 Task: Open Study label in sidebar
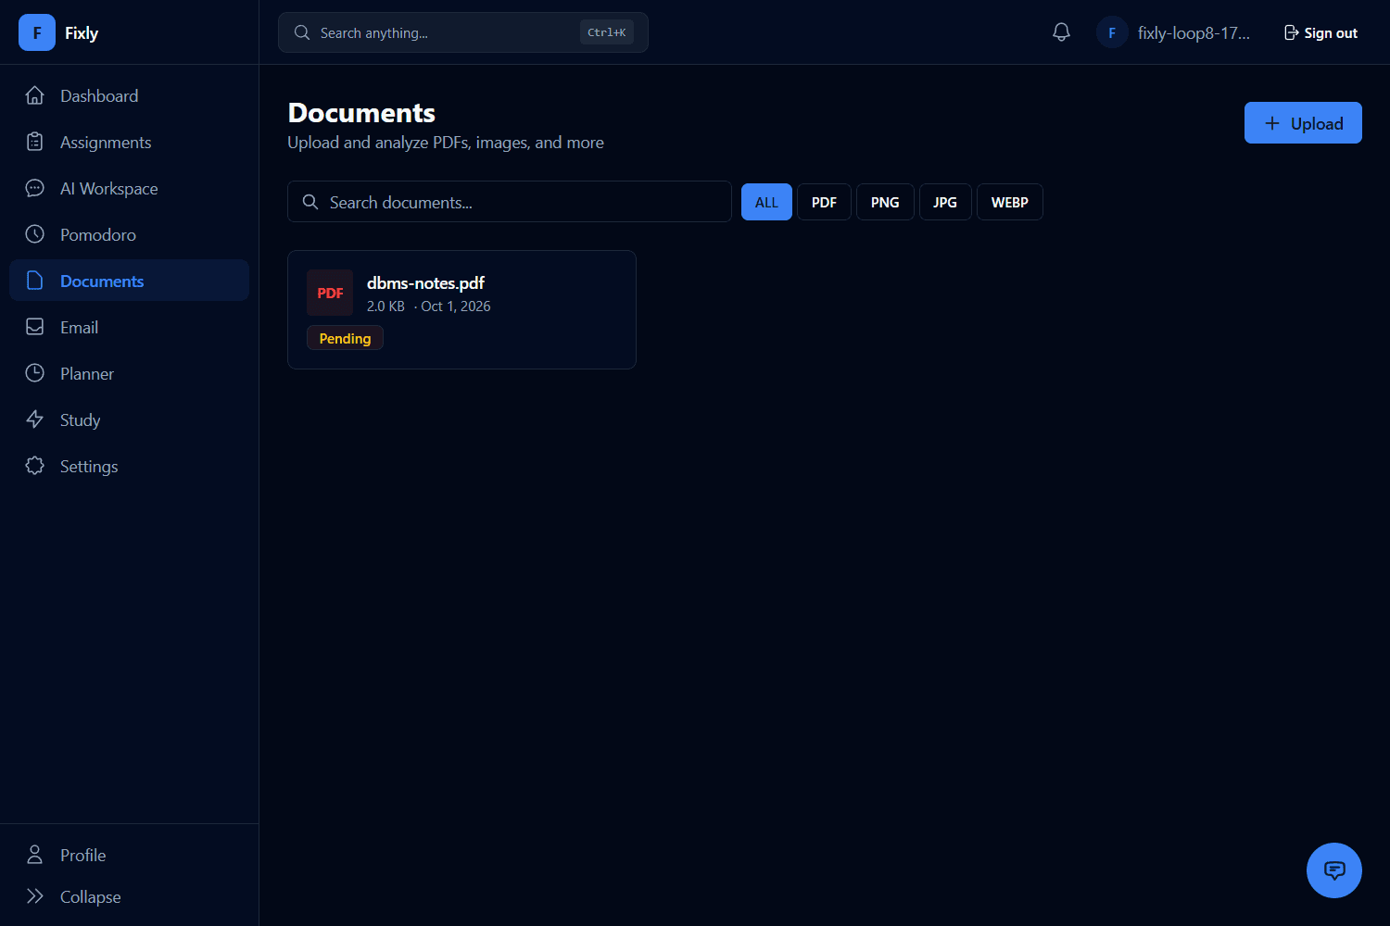coord(80,420)
